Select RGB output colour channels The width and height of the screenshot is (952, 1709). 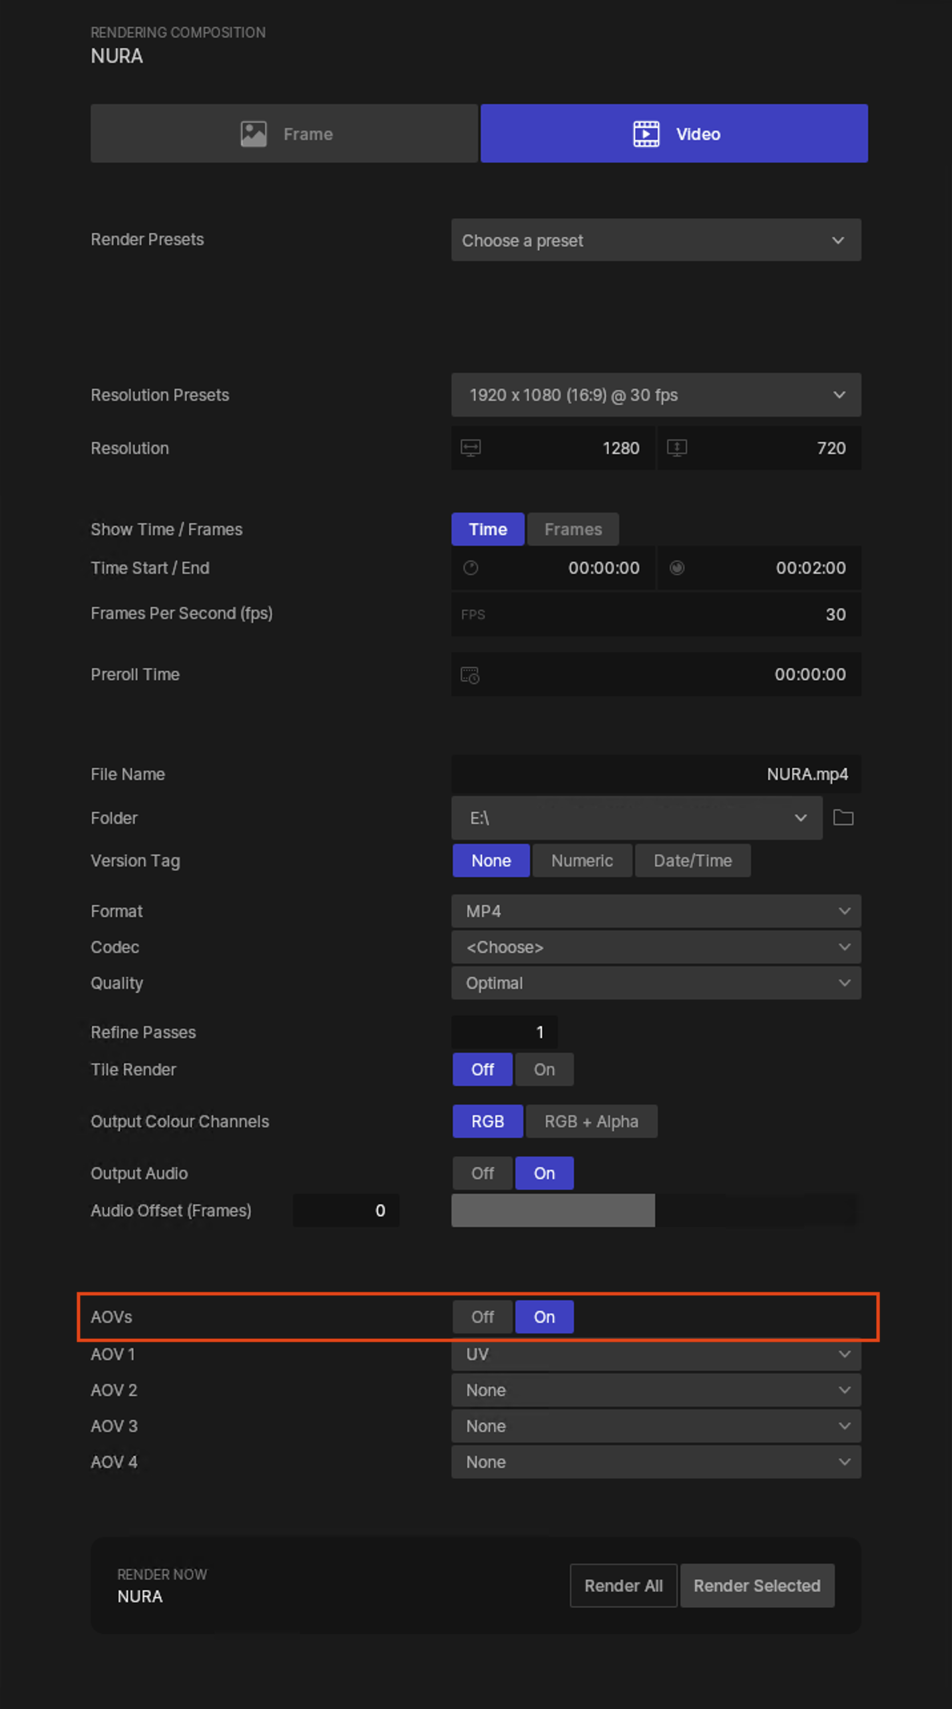pyautogui.click(x=487, y=1121)
